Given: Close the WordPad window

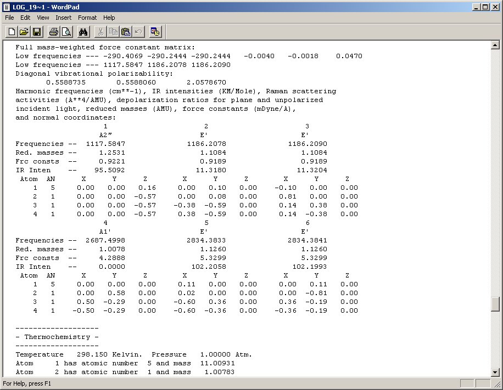Looking at the screenshot, I should [495, 7].
